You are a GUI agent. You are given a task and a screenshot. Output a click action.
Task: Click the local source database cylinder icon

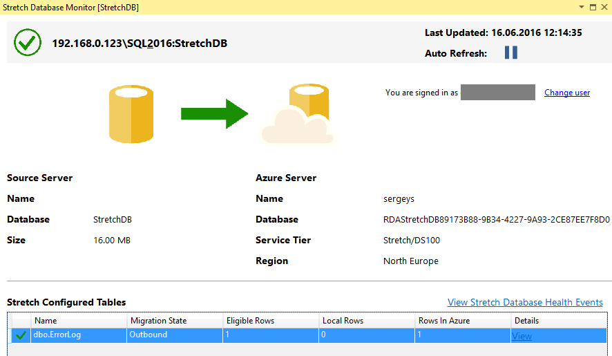tap(131, 114)
